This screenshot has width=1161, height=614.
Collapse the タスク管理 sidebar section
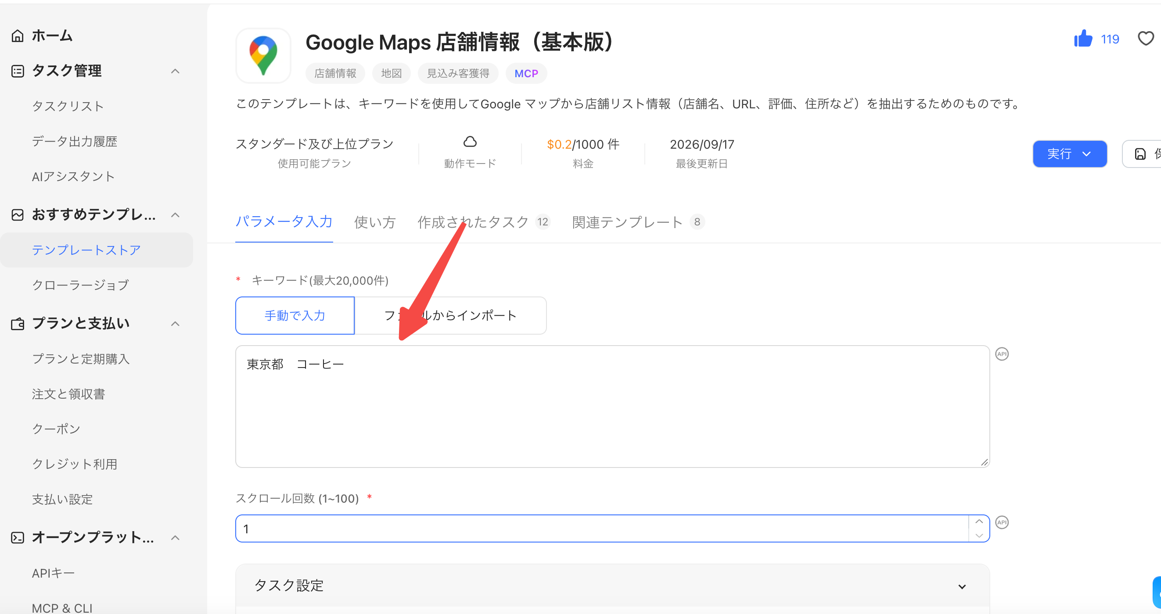coord(175,71)
